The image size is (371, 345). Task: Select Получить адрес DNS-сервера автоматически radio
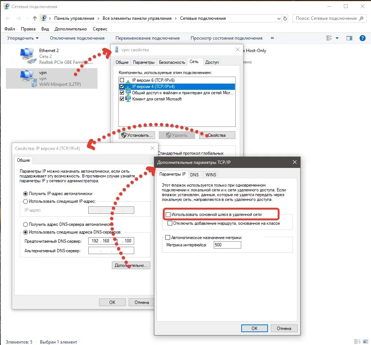[25, 224]
